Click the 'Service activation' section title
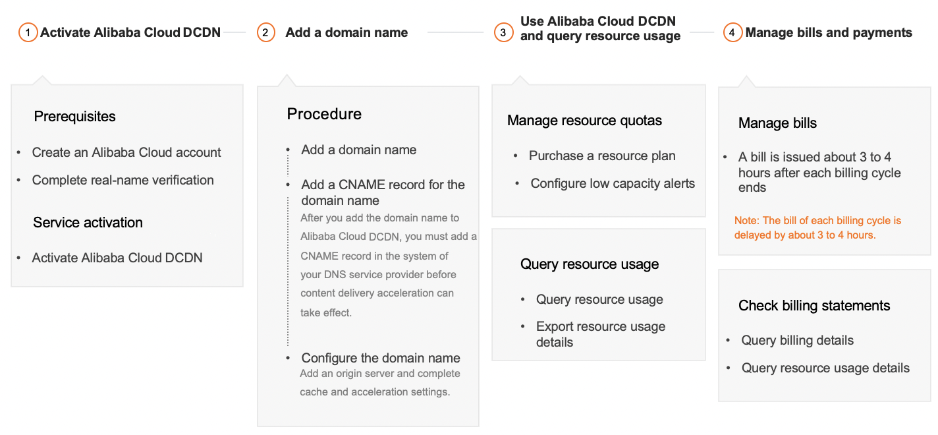Screen dimensions: 938x435 88,223
